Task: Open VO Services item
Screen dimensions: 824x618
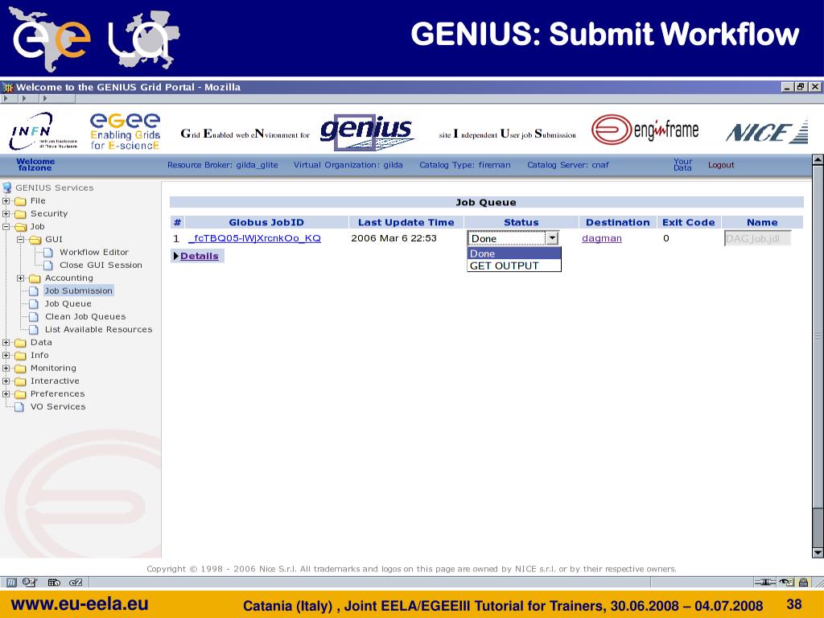Action: pyautogui.click(x=58, y=406)
